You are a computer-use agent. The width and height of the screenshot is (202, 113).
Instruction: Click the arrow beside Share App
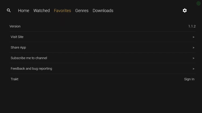(193, 47)
